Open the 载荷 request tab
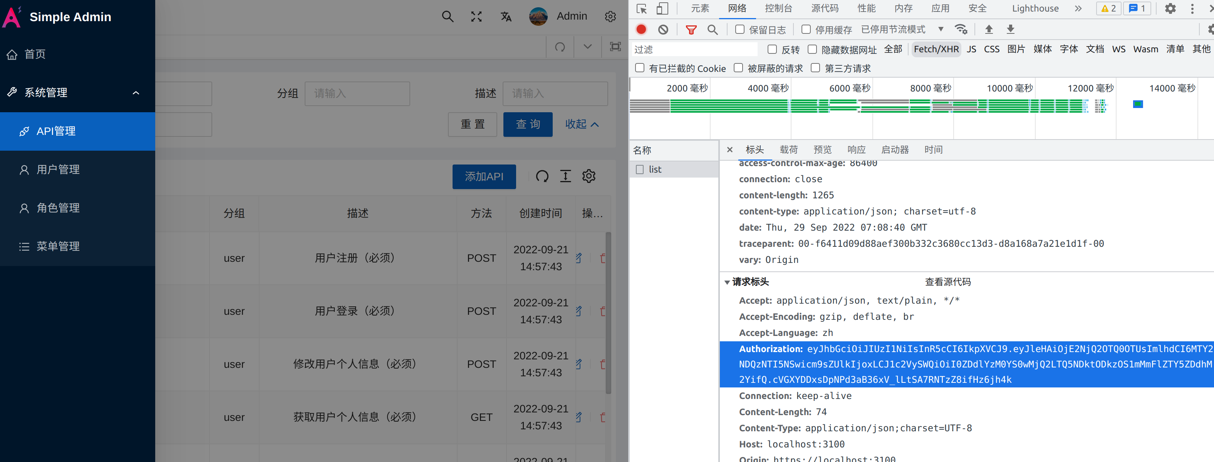 tap(788, 150)
